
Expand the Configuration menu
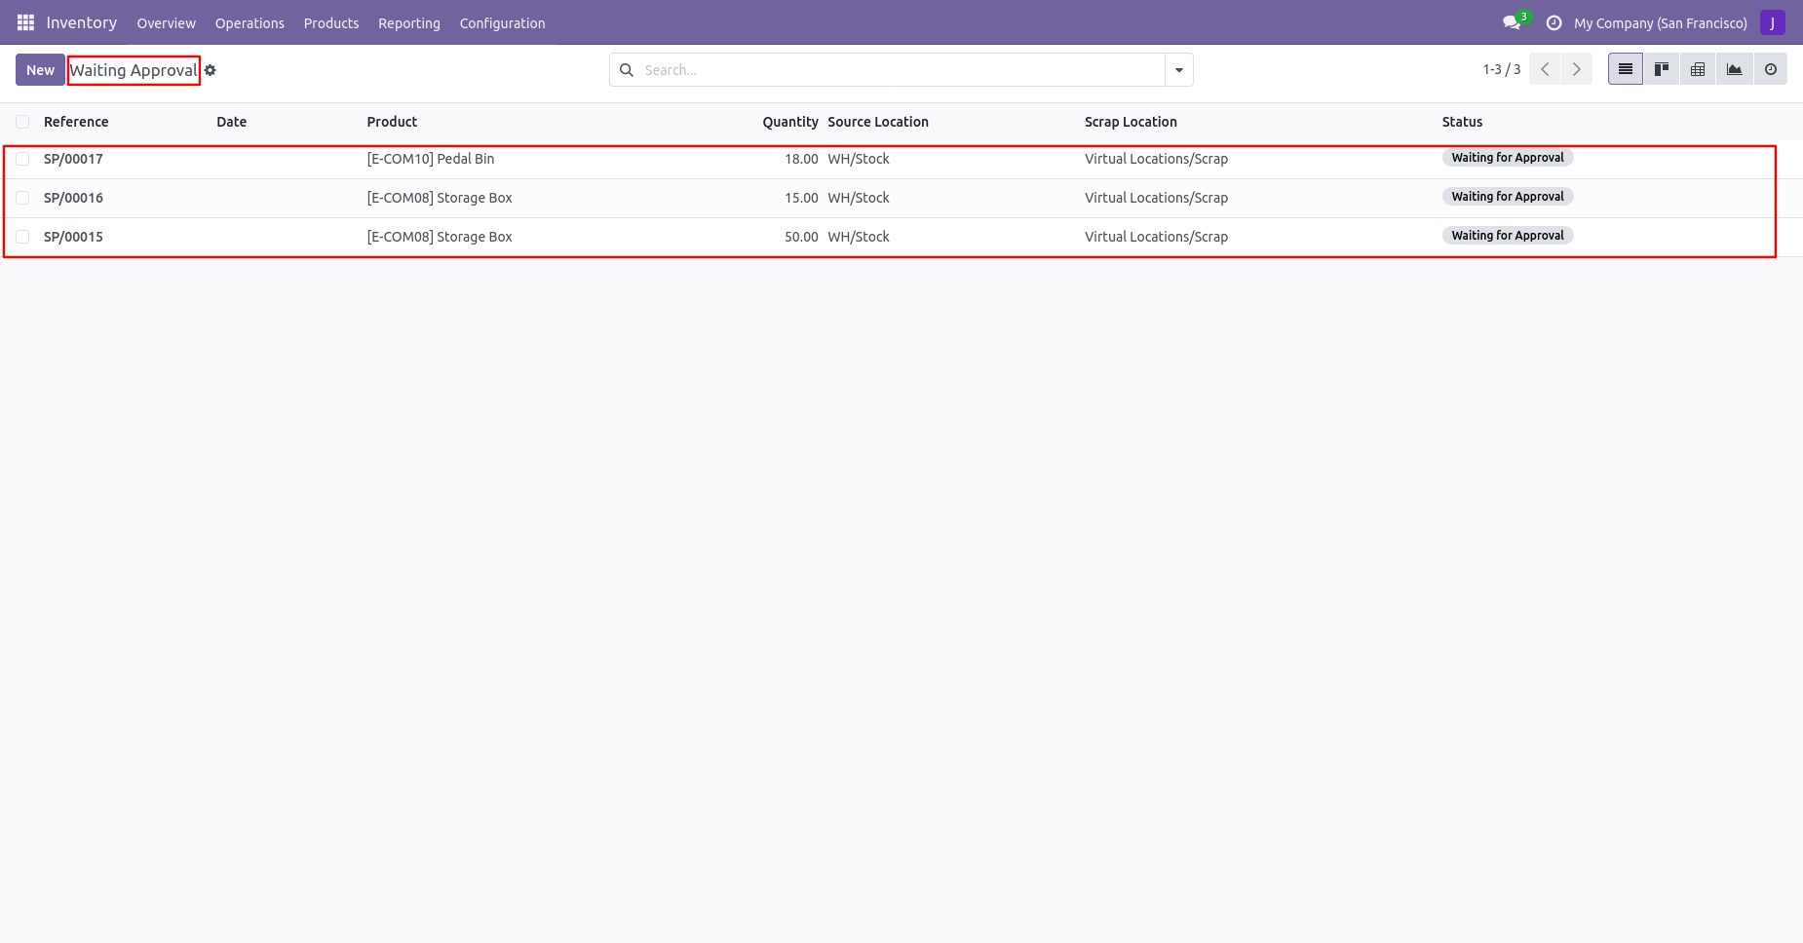[x=502, y=23]
